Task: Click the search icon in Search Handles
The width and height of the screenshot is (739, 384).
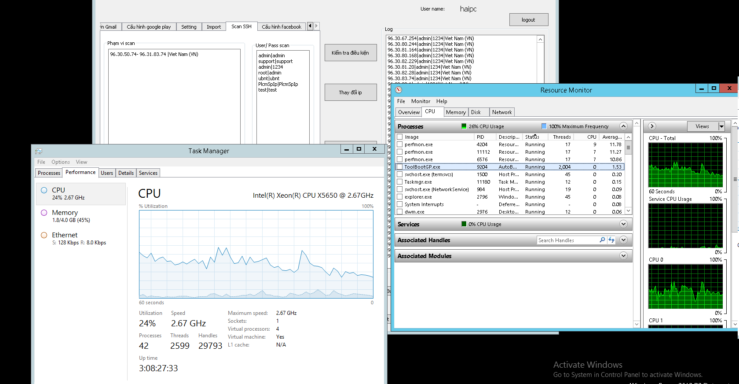Action: 602,240
